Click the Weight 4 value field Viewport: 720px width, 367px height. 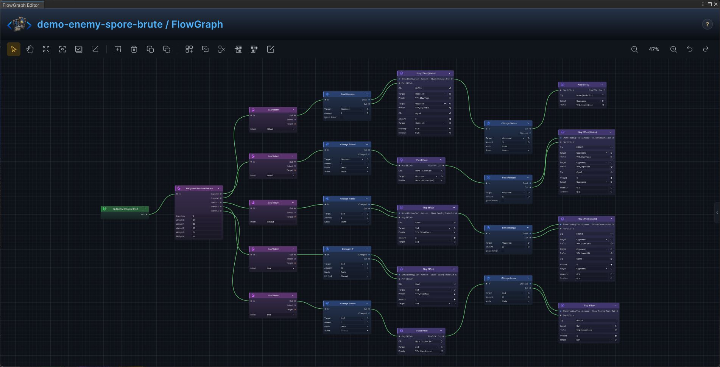click(x=207, y=236)
